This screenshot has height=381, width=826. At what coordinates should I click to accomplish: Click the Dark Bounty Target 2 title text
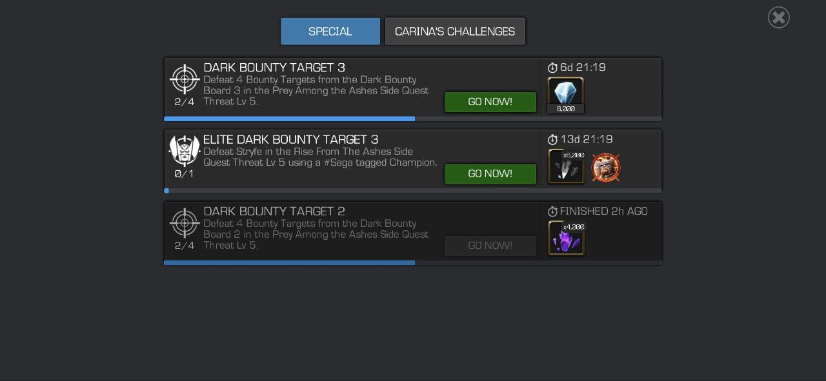(274, 211)
